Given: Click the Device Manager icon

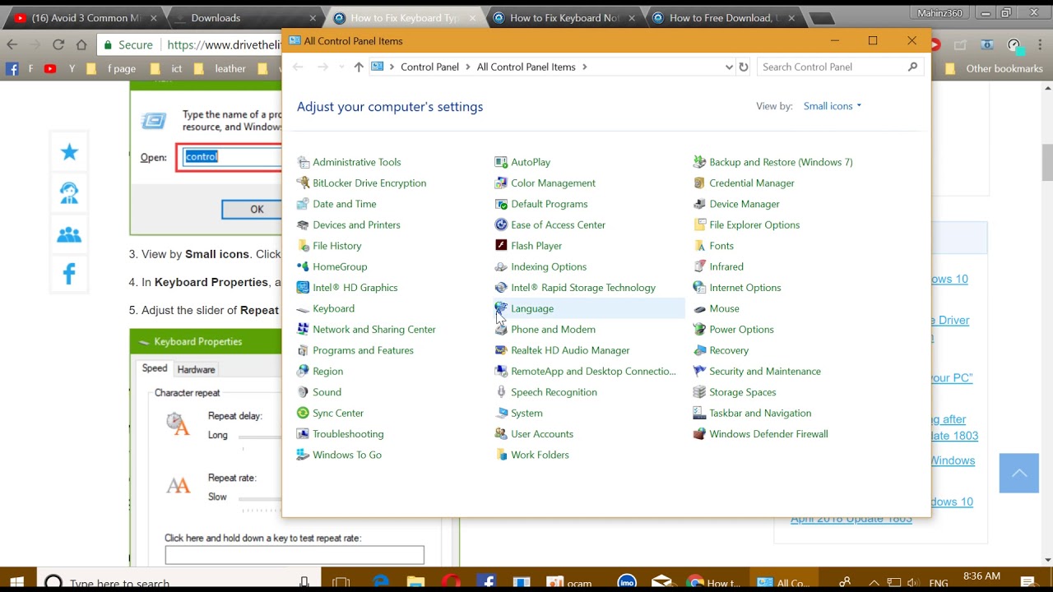Looking at the screenshot, I should [699, 204].
